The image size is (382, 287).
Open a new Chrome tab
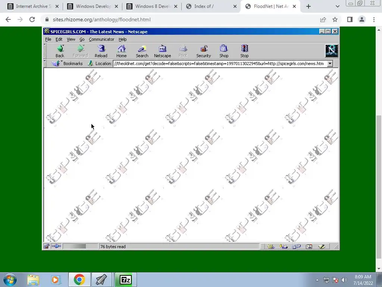(x=309, y=6)
